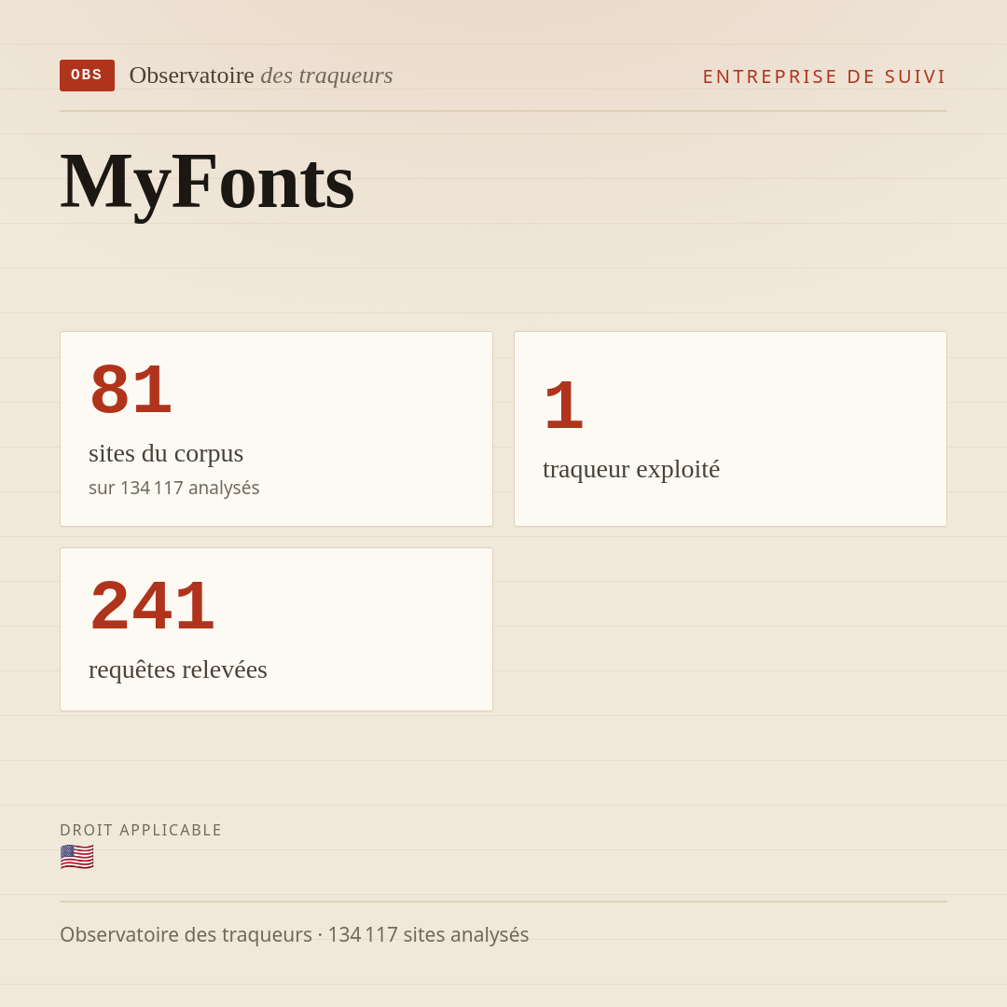Screen dimensions: 1007x1007
Task: Click the 'requêtes relevées' label
Action: coord(178,669)
